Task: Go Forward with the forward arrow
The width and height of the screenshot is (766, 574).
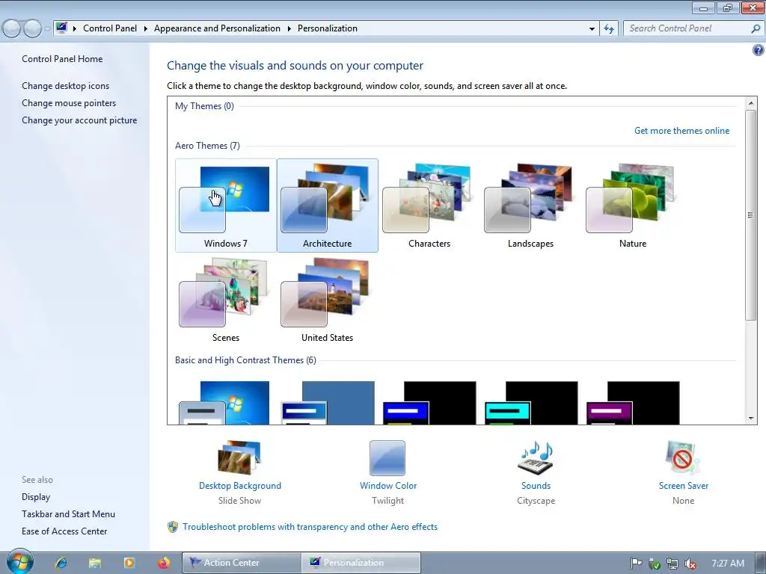Action: click(x=33, y=29)
